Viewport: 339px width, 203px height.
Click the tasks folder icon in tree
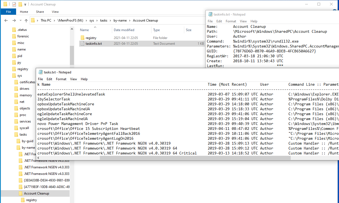tap(16, 135)
